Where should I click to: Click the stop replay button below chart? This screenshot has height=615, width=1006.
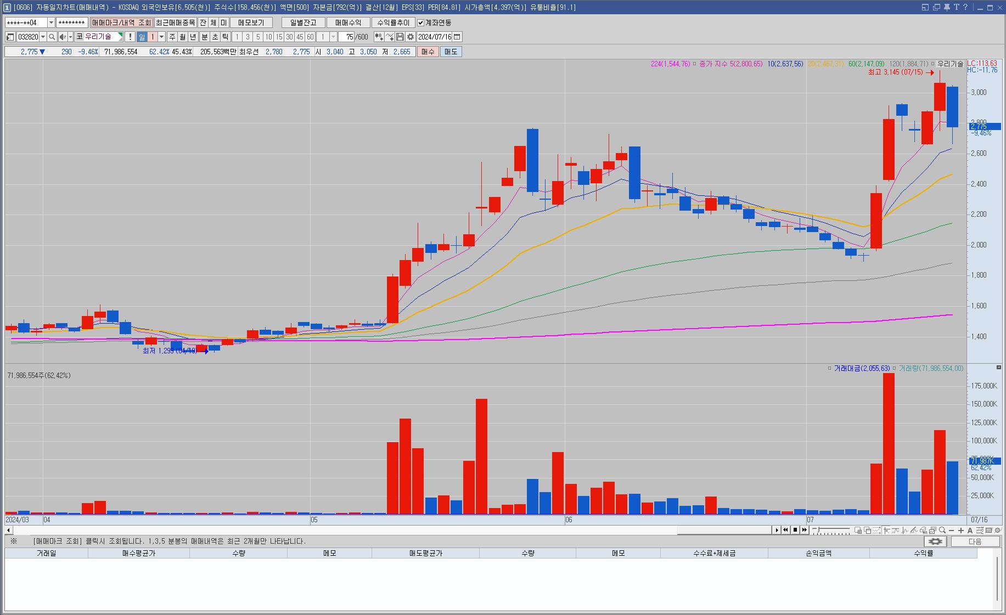point(795,530)
